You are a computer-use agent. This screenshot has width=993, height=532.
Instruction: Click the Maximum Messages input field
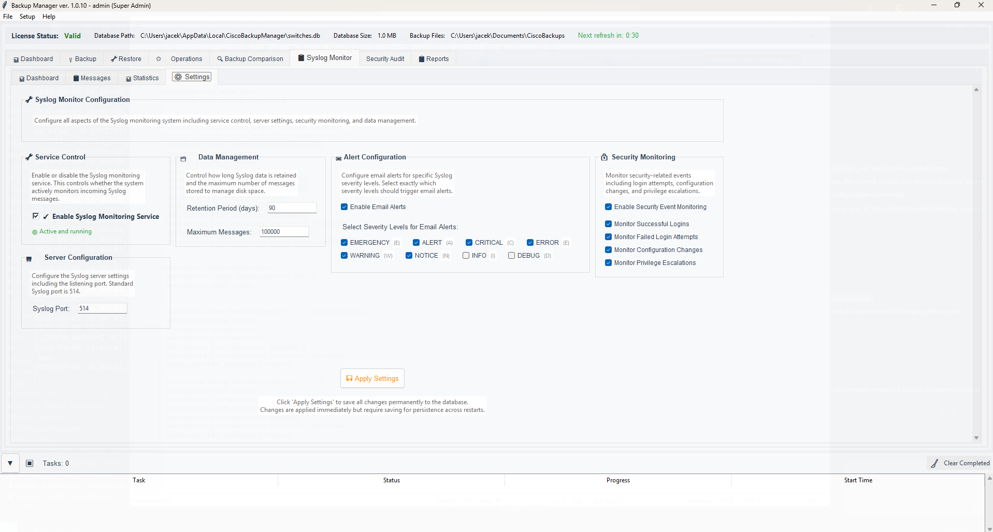(x=284, y=232)
